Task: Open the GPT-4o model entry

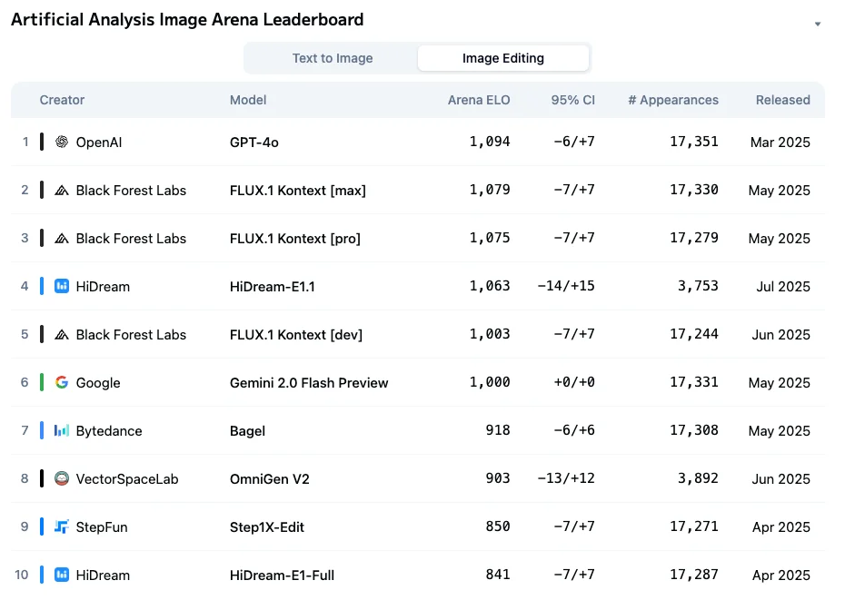Action: [253, 142]
